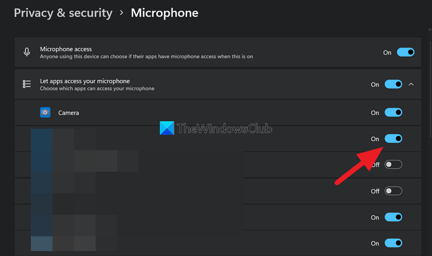
Task: Click the breadcrumb arrow before Microphone
Action: pyautogui.click(x=122, y=13)
